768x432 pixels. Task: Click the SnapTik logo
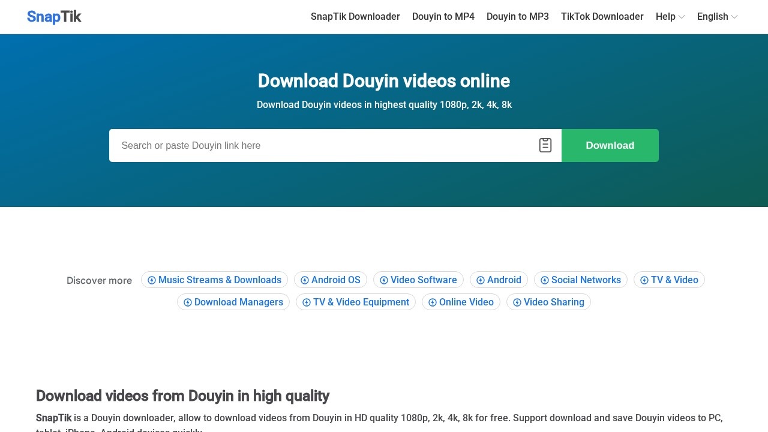(54, 17)
